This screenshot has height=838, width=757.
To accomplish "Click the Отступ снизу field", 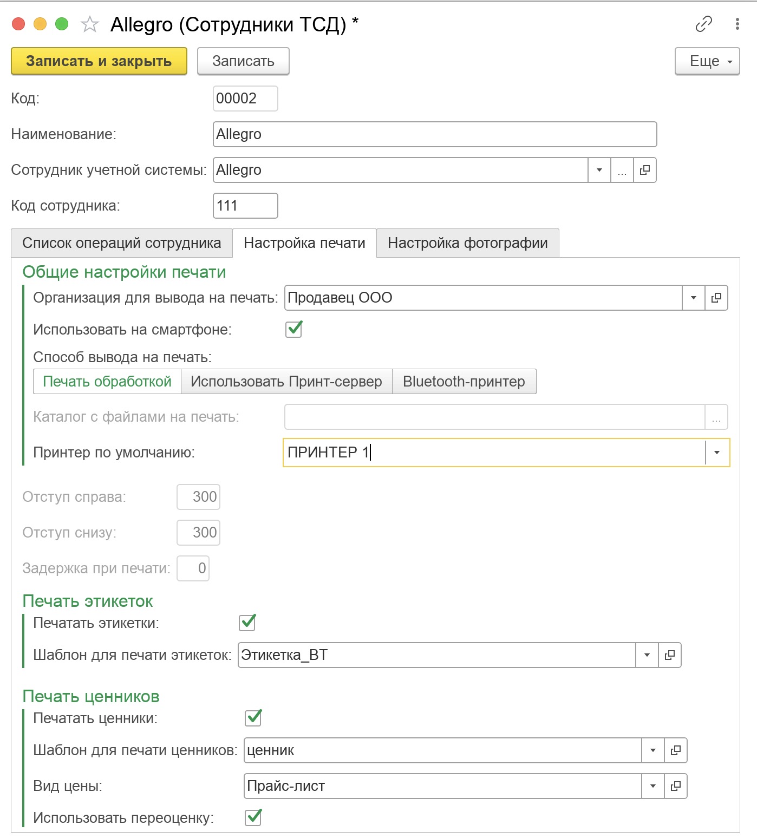I will [x=198, y=533].
